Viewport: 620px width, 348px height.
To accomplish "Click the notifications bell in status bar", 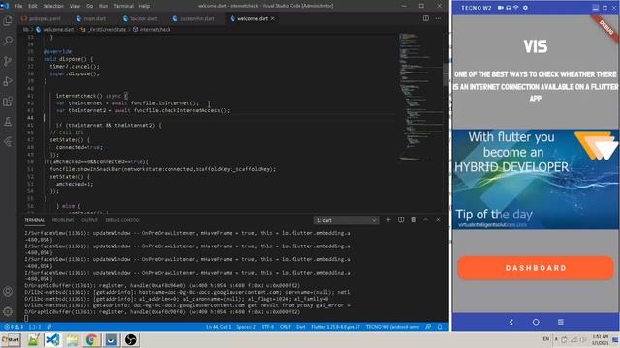I will pyautogui.click(x=440, y=327).
